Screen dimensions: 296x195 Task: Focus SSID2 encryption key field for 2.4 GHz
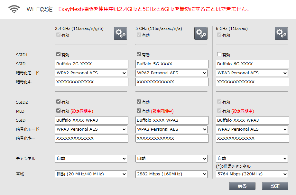click(x=92, y=138)
